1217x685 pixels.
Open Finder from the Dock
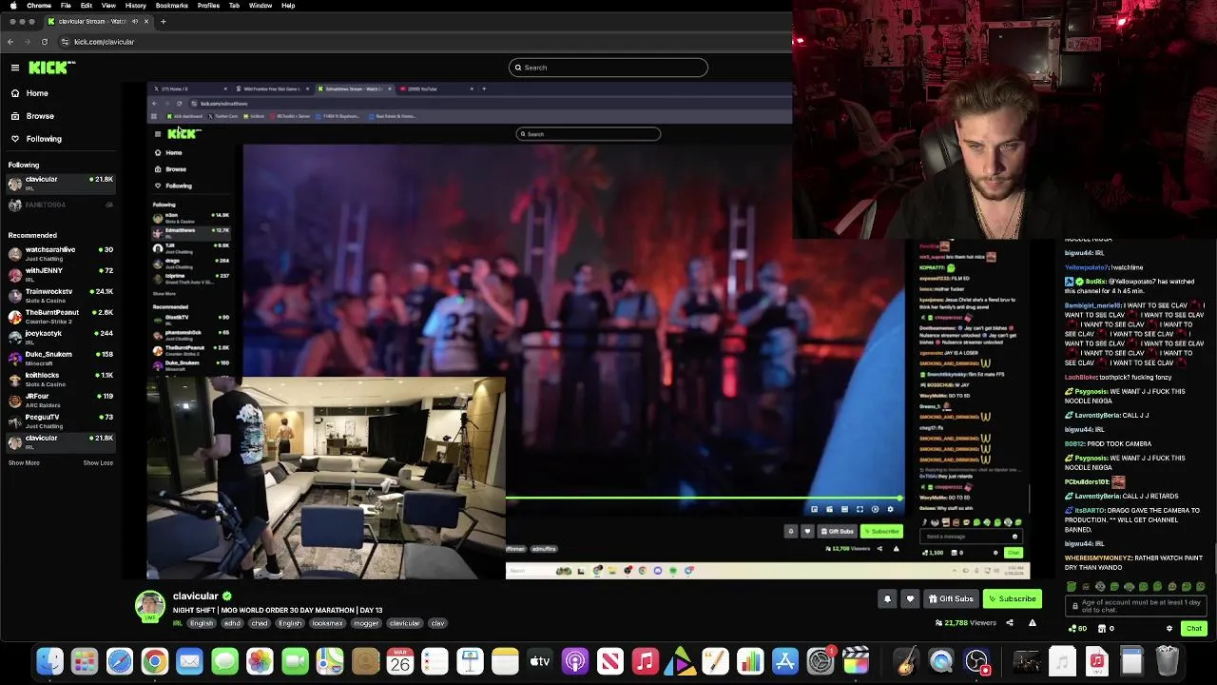click(49, 660)
